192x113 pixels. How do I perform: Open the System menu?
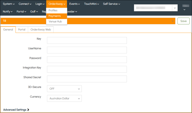[9, 4]
